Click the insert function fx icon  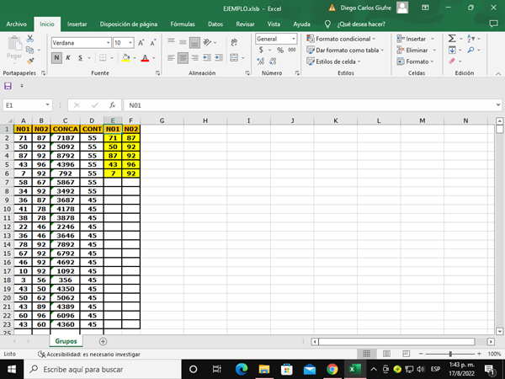pyautogui.click(x=112, y=105)
